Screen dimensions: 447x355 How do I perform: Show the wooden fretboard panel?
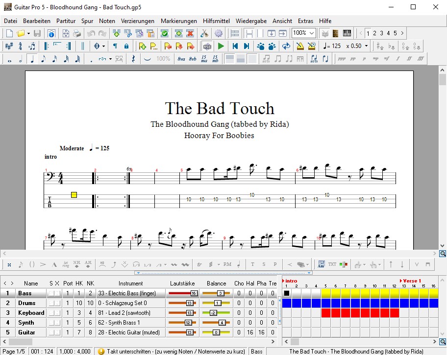tap(336, 33)
